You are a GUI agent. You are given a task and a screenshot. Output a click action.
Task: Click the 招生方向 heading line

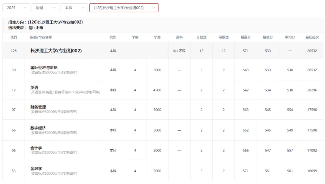click(x=45, y=22)
